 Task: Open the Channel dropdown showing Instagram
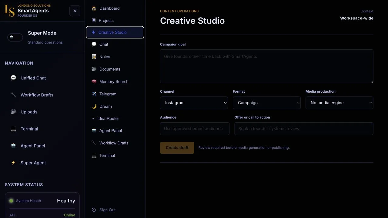click(x=194, y=103)
